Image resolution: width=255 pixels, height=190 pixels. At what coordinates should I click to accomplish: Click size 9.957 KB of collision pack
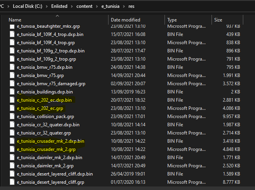click(x=231, y=117)
